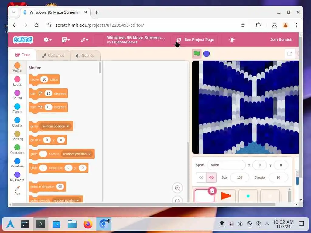
Task: Click the blue stop button
Action: [x=207, y=54]
